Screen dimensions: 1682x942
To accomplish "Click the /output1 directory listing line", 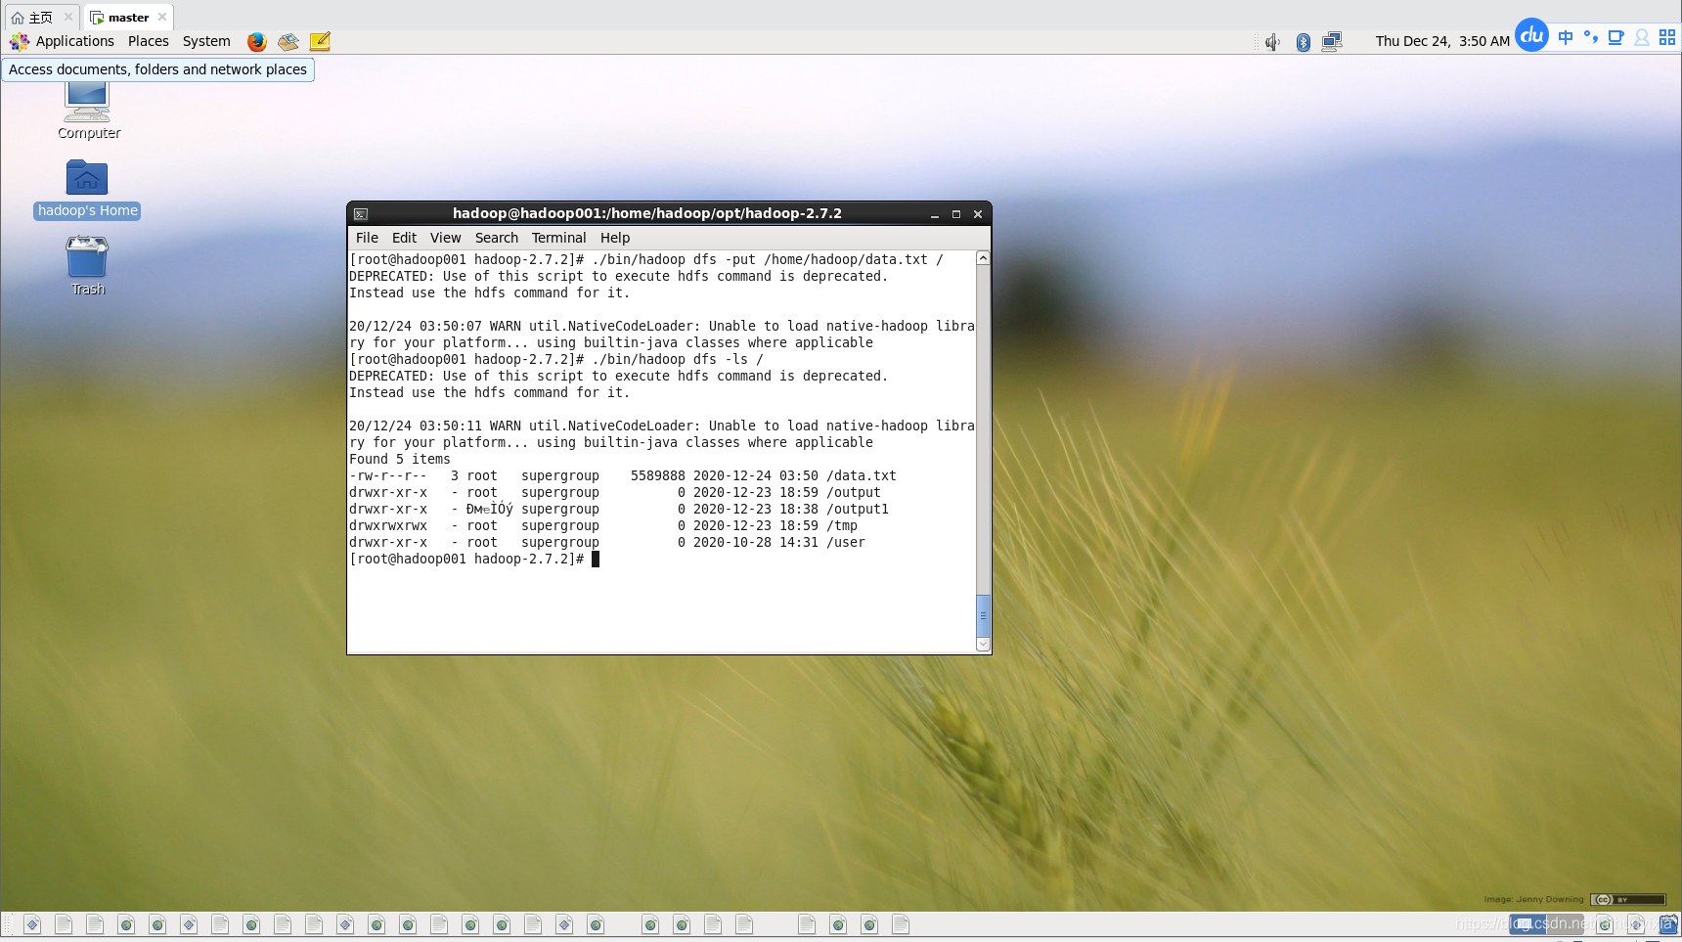I will tap(619, 510).
